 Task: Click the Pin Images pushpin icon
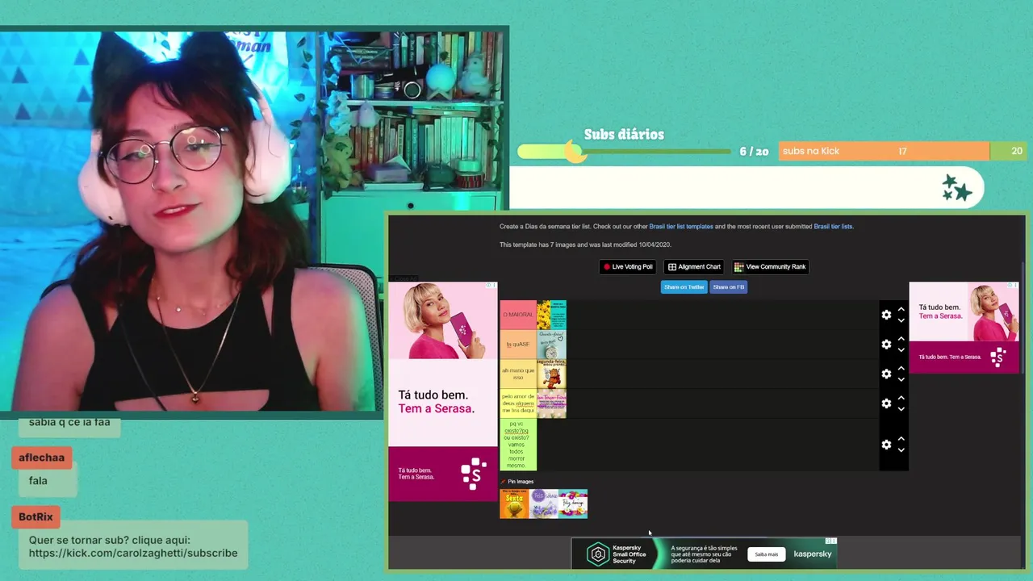(503, 482)
